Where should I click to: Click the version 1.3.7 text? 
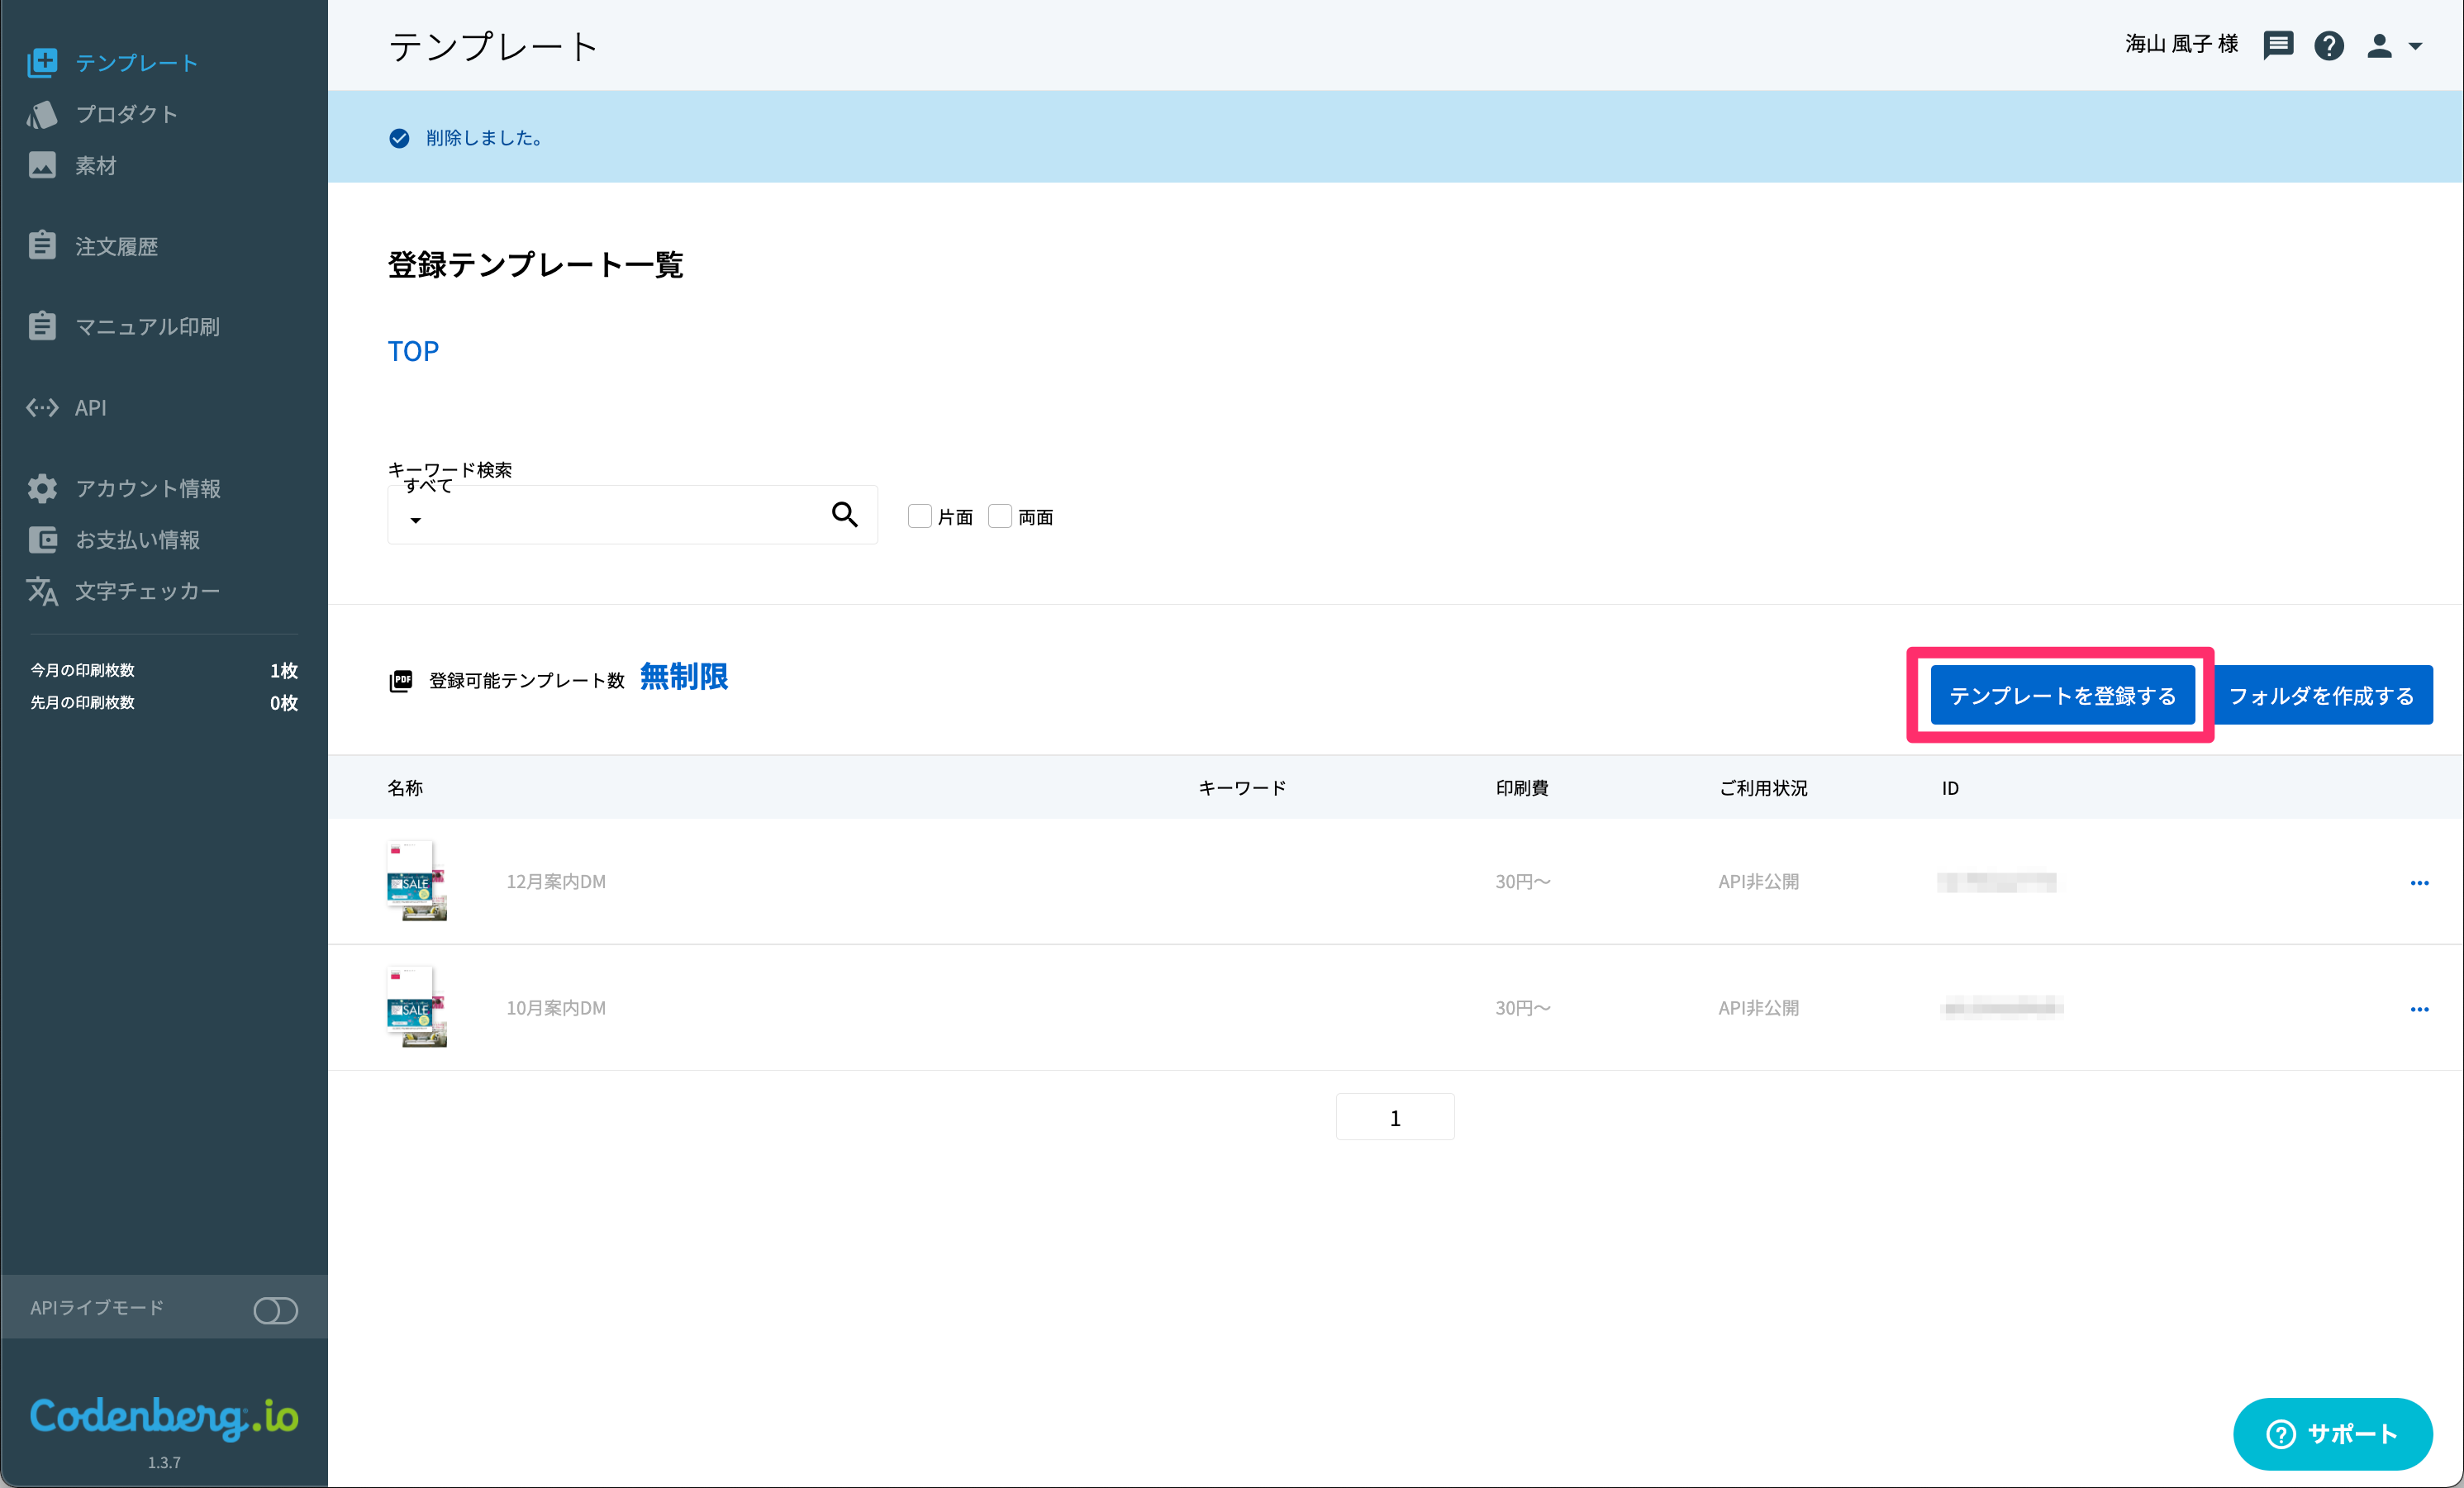coord(164,1462)
